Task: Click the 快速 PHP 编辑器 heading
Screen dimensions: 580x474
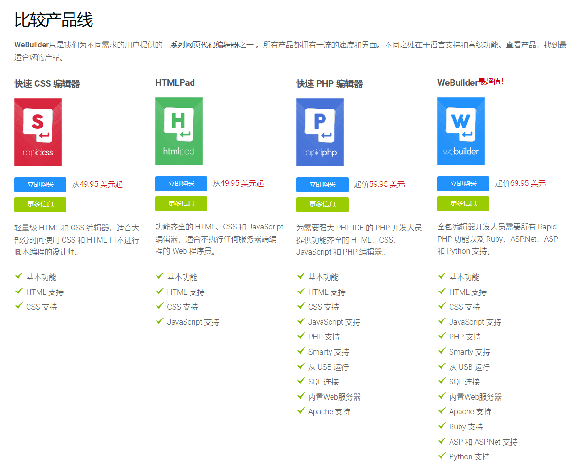Action: [x=330, y=84]
